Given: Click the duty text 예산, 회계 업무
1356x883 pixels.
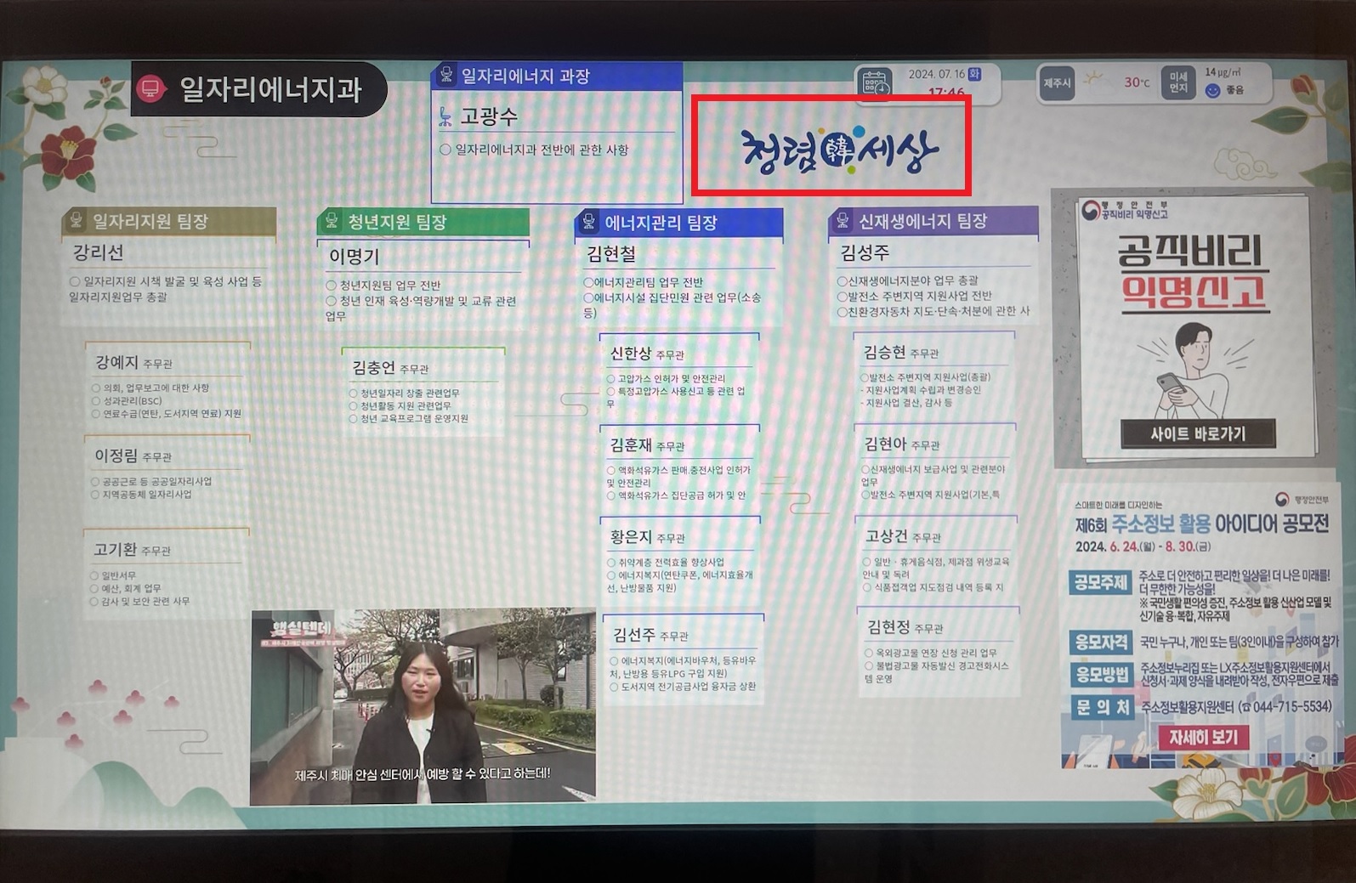Looking at the screenshot, I should [131, 588].
